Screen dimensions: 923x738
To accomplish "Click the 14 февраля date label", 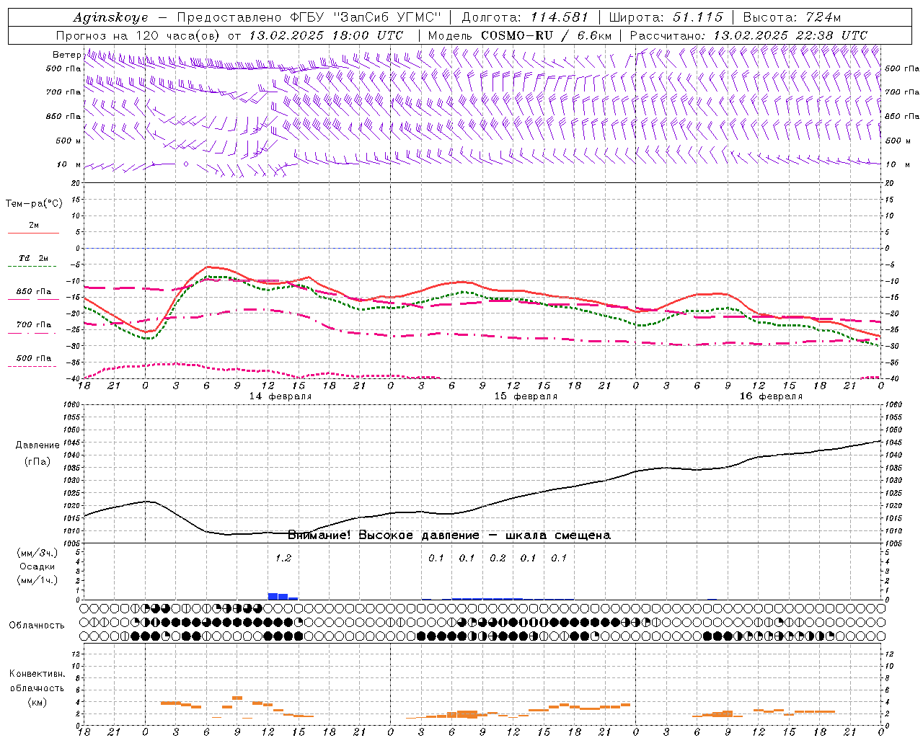I will (x=281, y=396).
